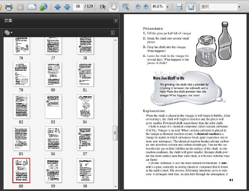Click the zoom percentage field 49.8%
Viewport: 249px width, 191px height.
pos(159,7)
